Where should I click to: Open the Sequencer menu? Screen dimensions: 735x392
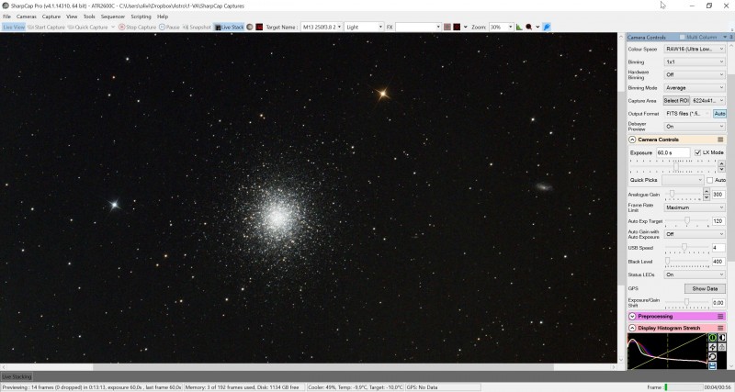click(113, 17)
